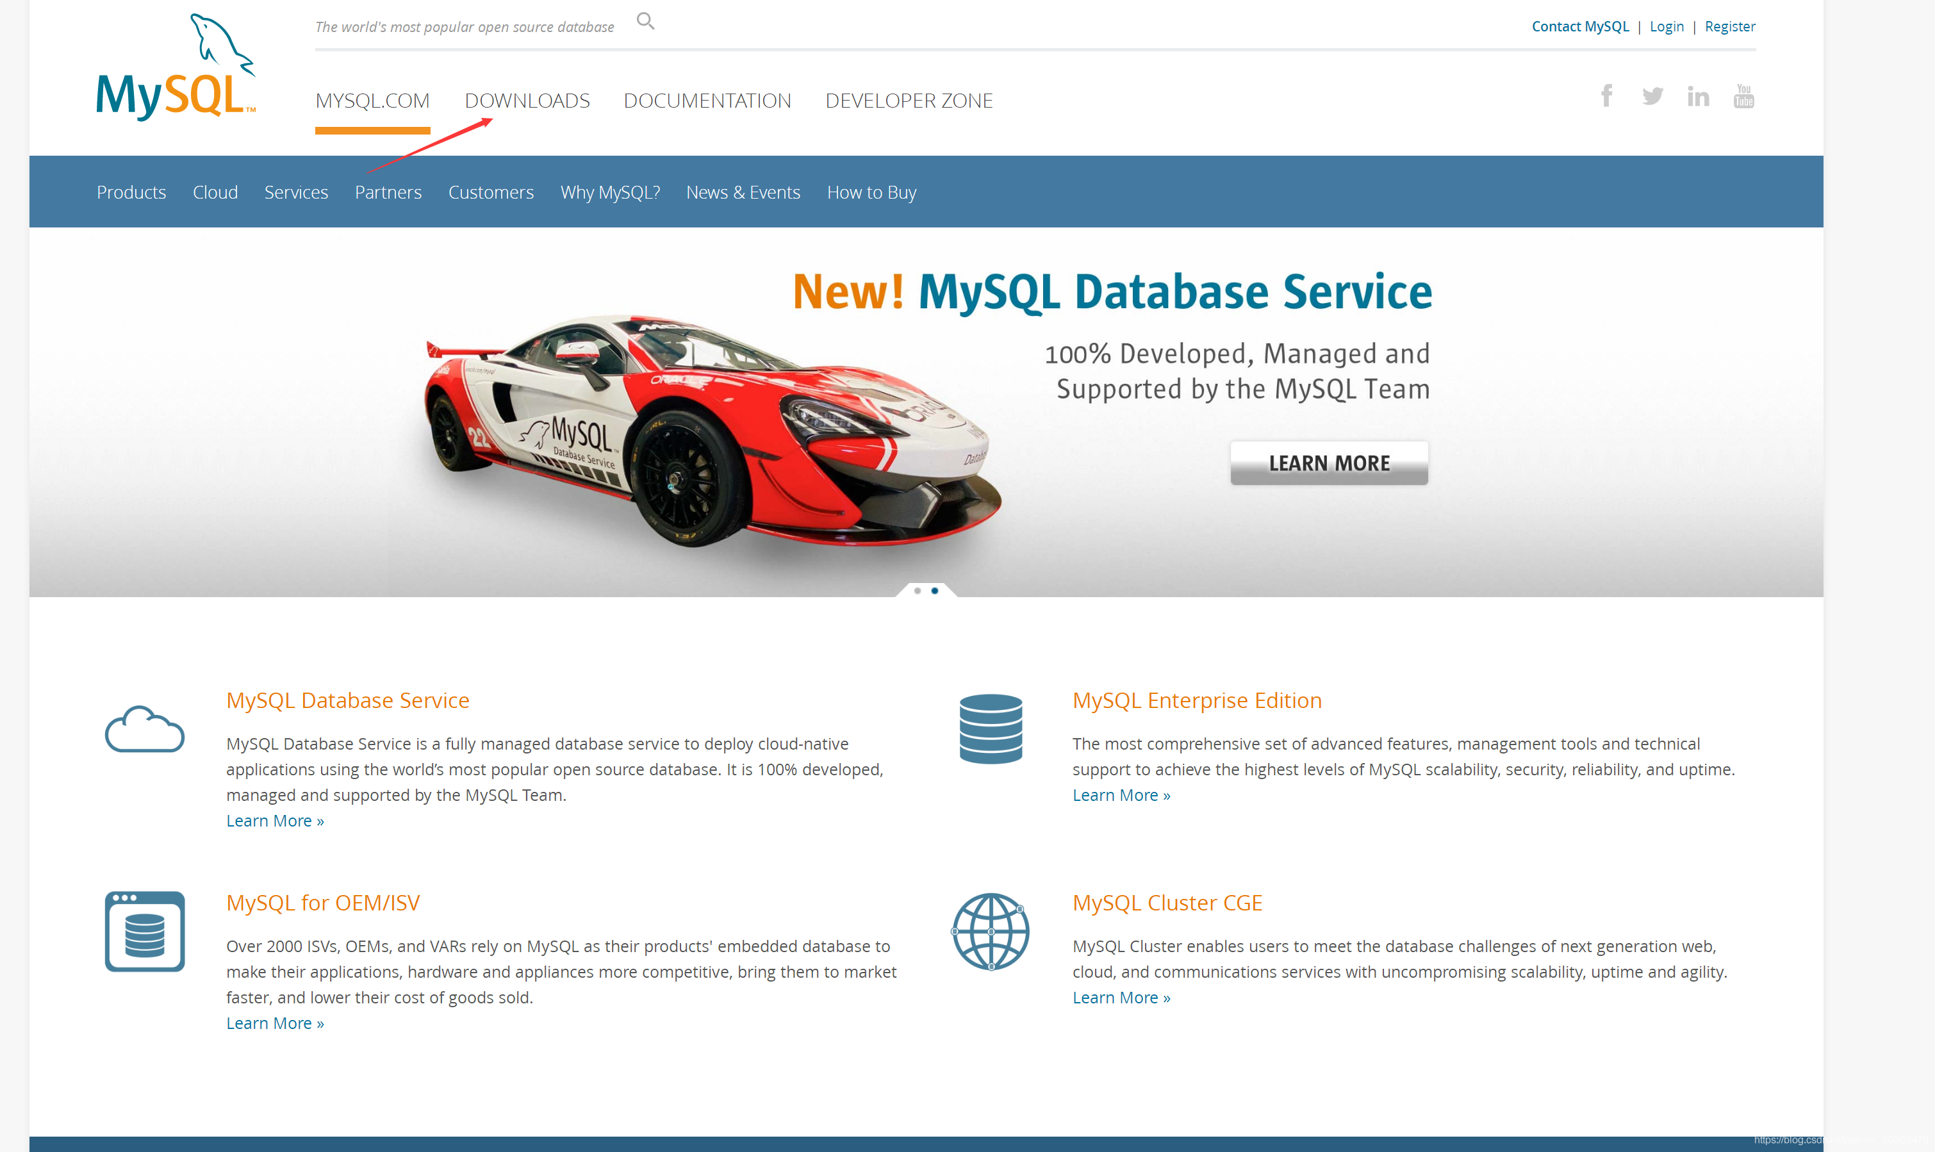Image resolution: width=1935 pixels, height=1152 pixels.
Task: Click the tagline "The world's most popular open source database"
Action: coord(464,27)
